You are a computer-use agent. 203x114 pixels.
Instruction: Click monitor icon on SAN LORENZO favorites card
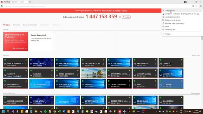[135, 64]
